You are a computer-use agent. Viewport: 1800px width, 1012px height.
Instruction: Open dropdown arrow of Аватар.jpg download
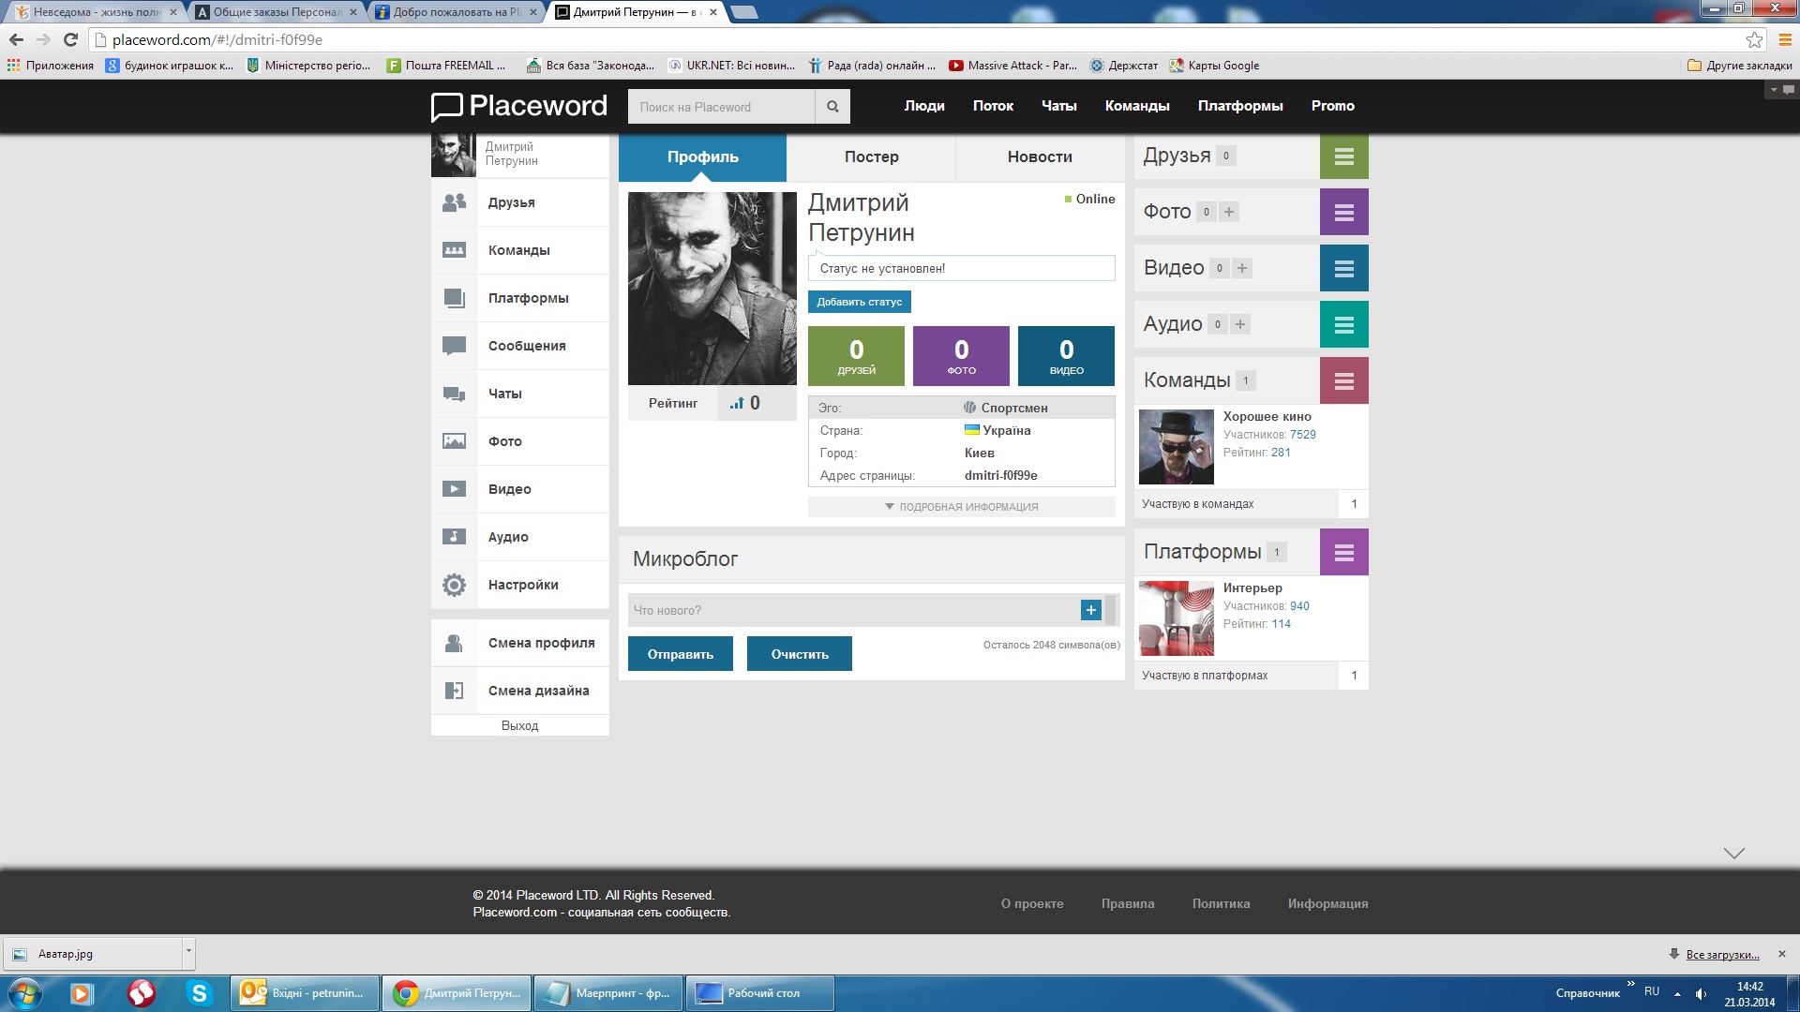tap(188, 953)
